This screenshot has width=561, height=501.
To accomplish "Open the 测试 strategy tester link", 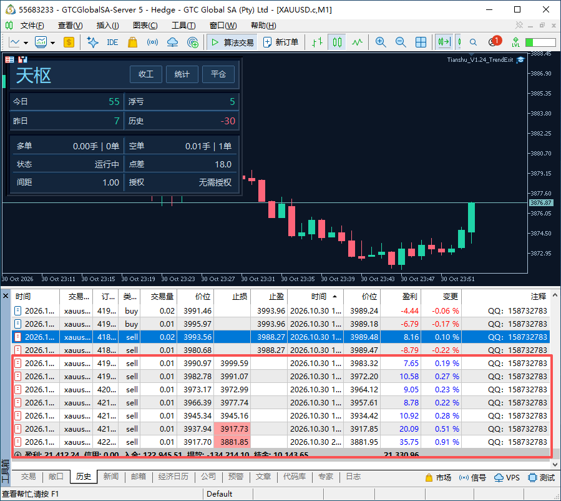I will click(x=542, y=477).
